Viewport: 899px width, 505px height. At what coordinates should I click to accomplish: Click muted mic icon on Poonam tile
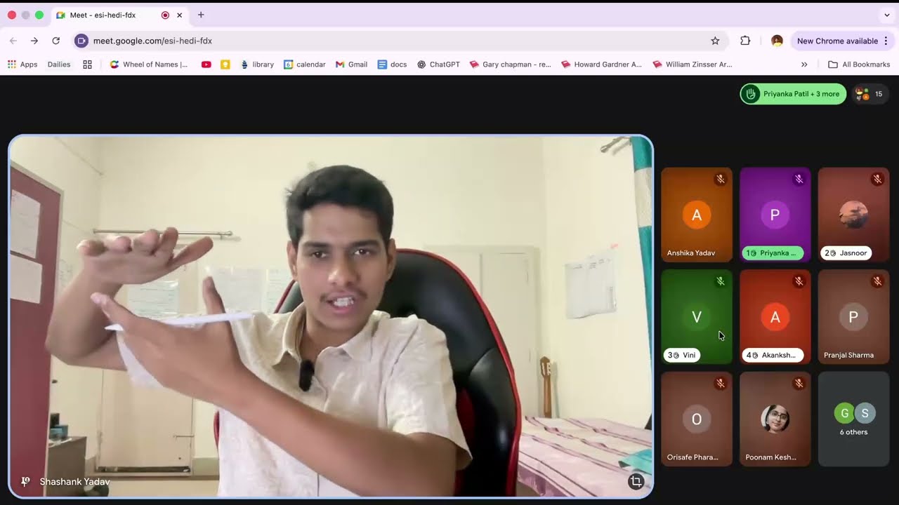799,384
